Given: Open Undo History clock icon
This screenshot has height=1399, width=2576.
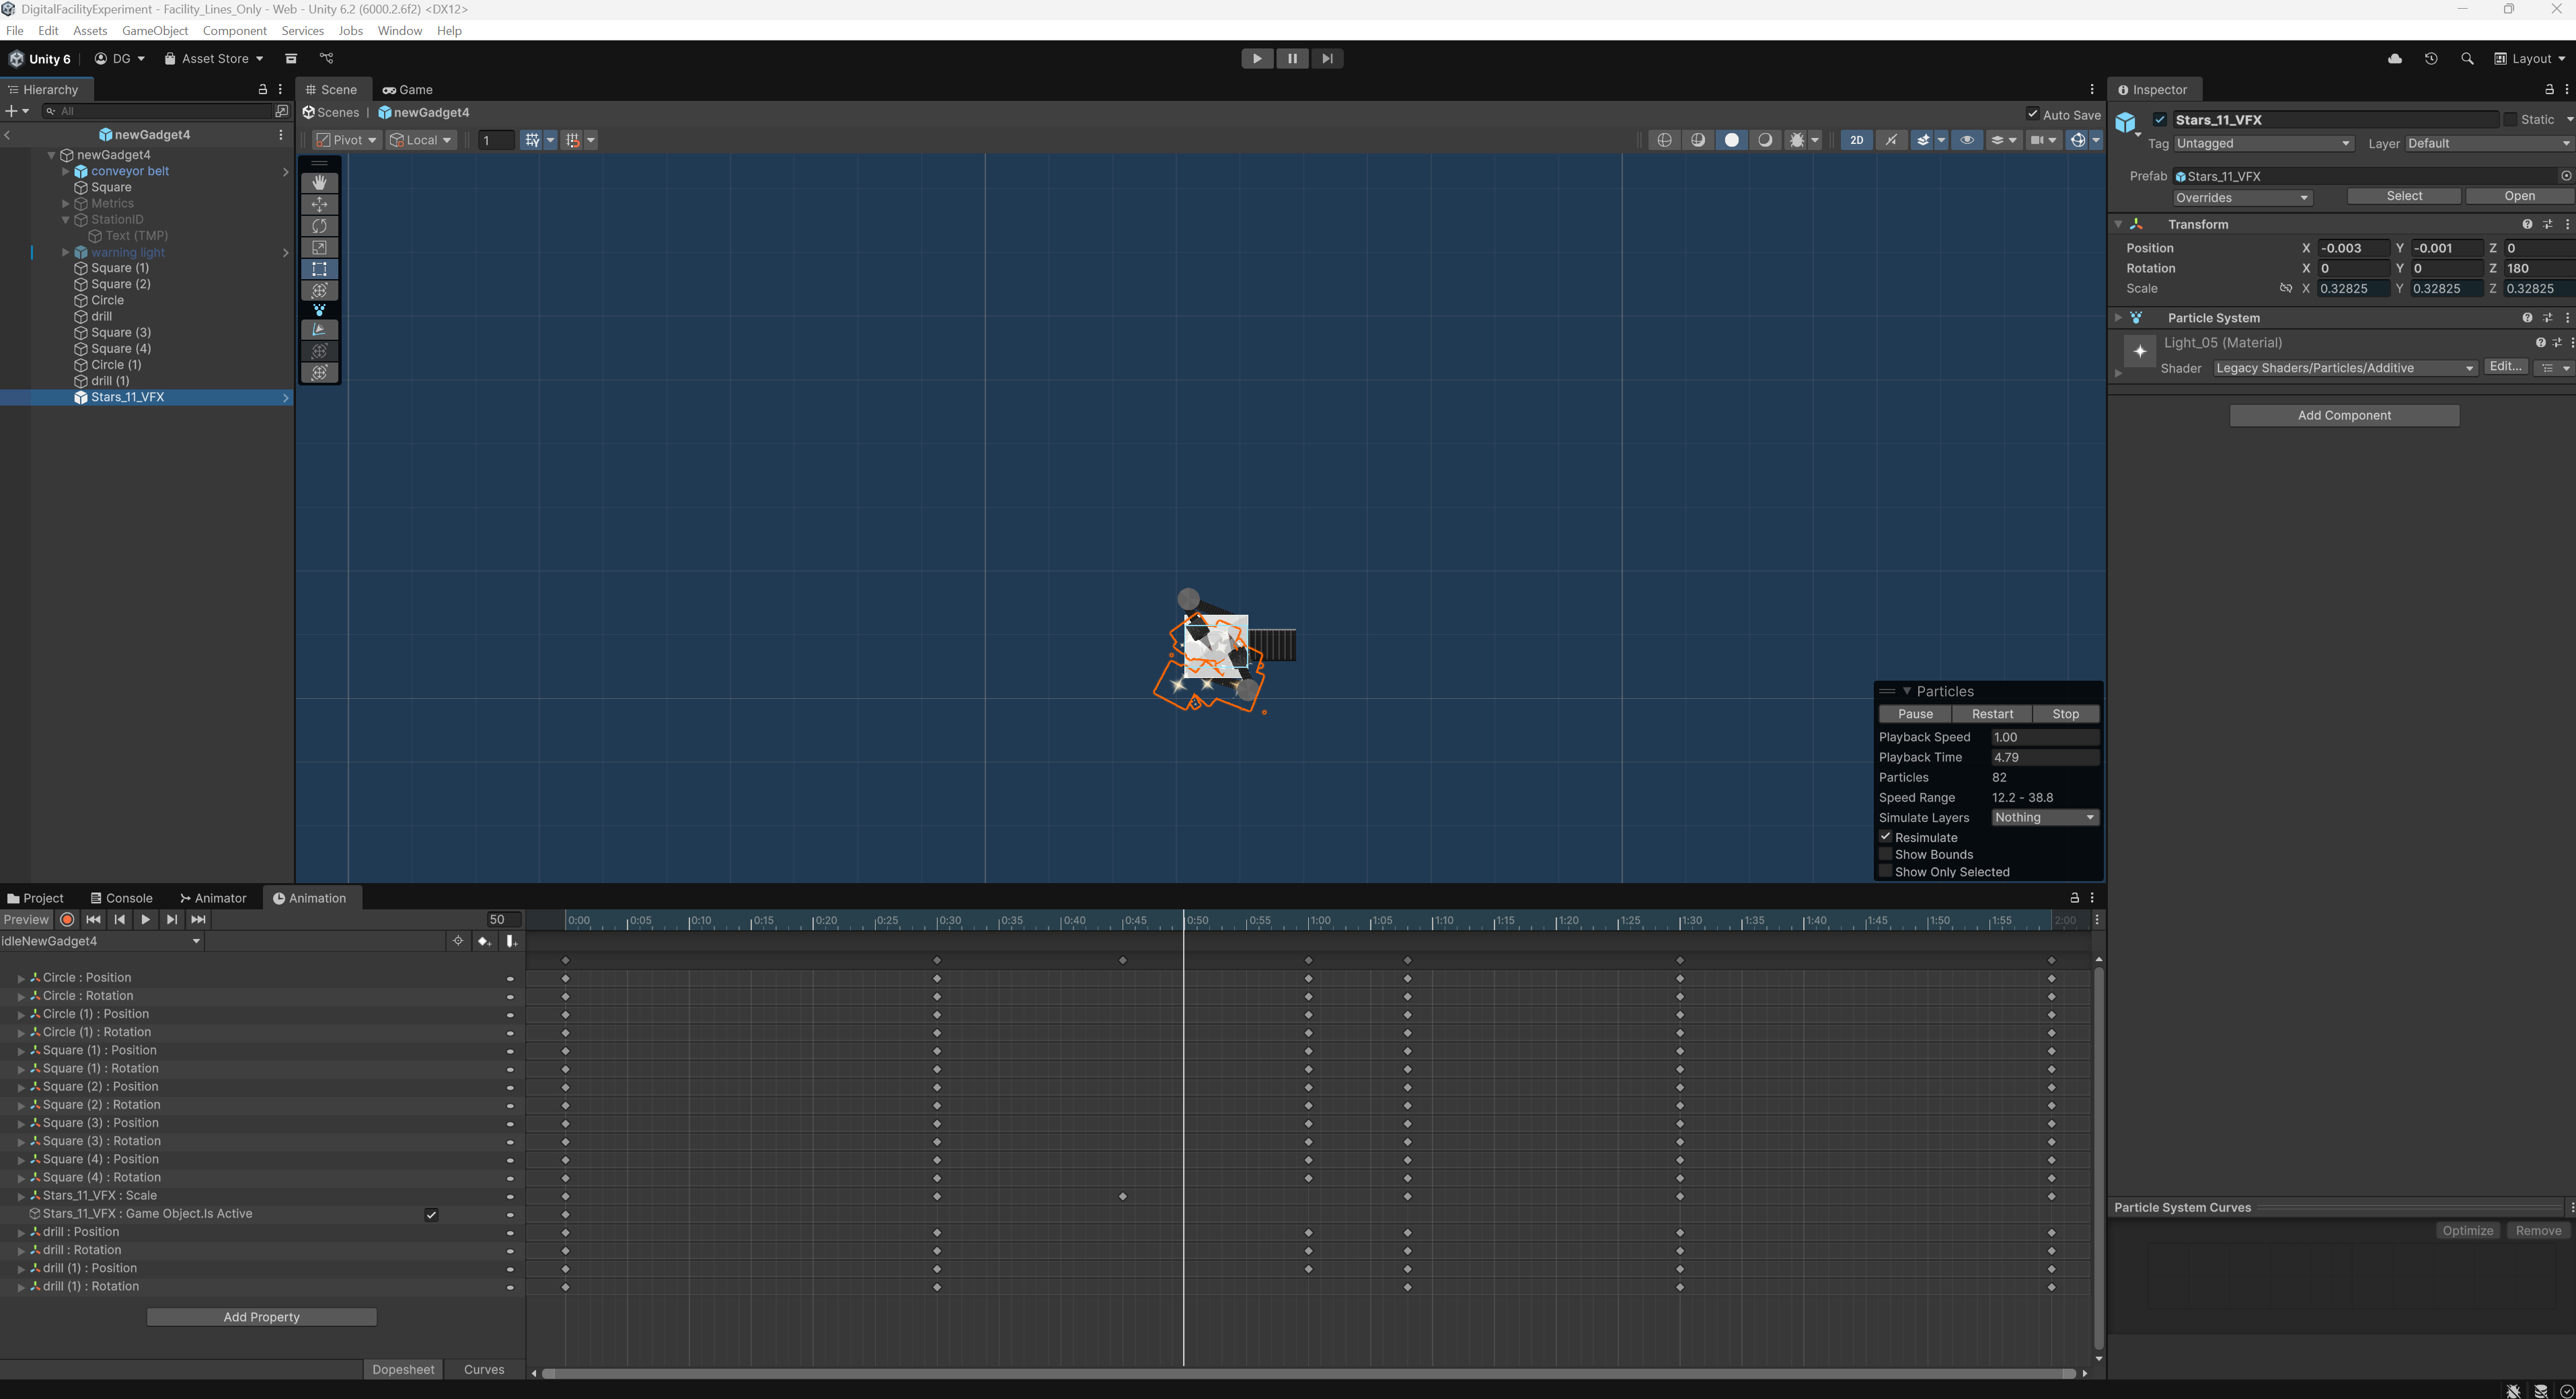Looking at the screenshot, I should (2431, 59).
